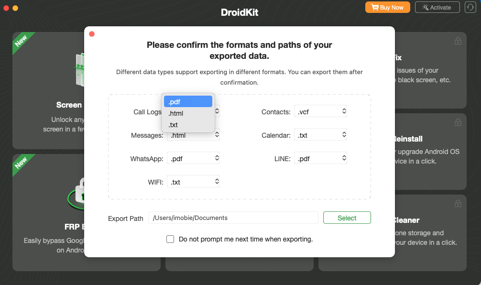The width and height of the screenshot is (481, 285).
Task: Click the lock icon on Reinstall card
Action: [x=458, y=122]
